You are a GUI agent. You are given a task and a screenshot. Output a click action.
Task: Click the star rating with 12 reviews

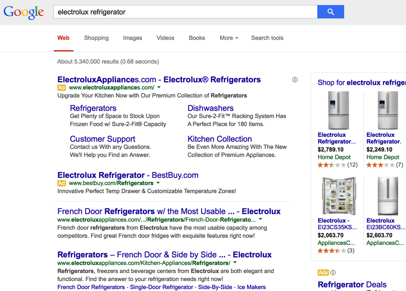point(332,165)
